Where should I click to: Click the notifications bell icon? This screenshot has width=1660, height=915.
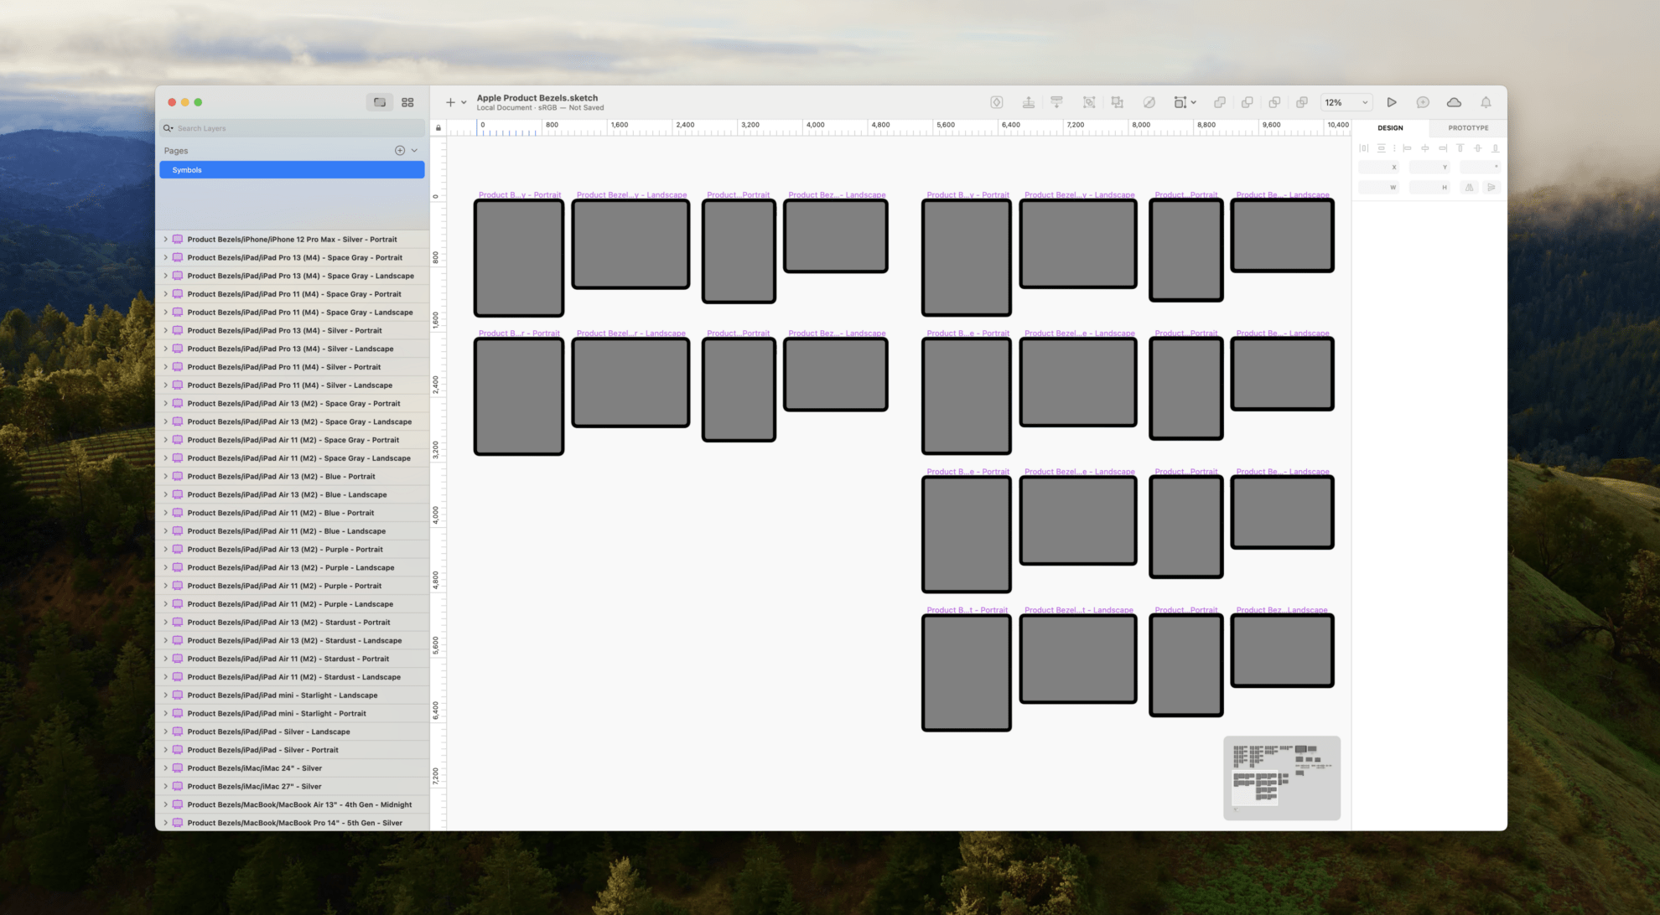1485,102
